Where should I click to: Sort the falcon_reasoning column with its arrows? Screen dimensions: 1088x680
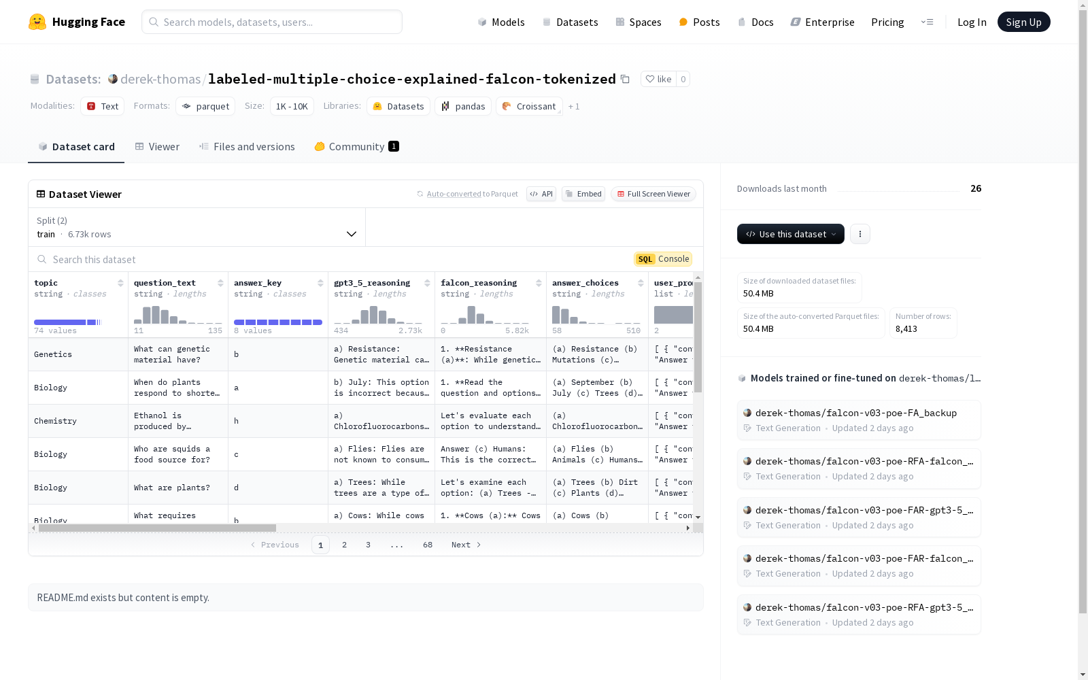(539, 283)
